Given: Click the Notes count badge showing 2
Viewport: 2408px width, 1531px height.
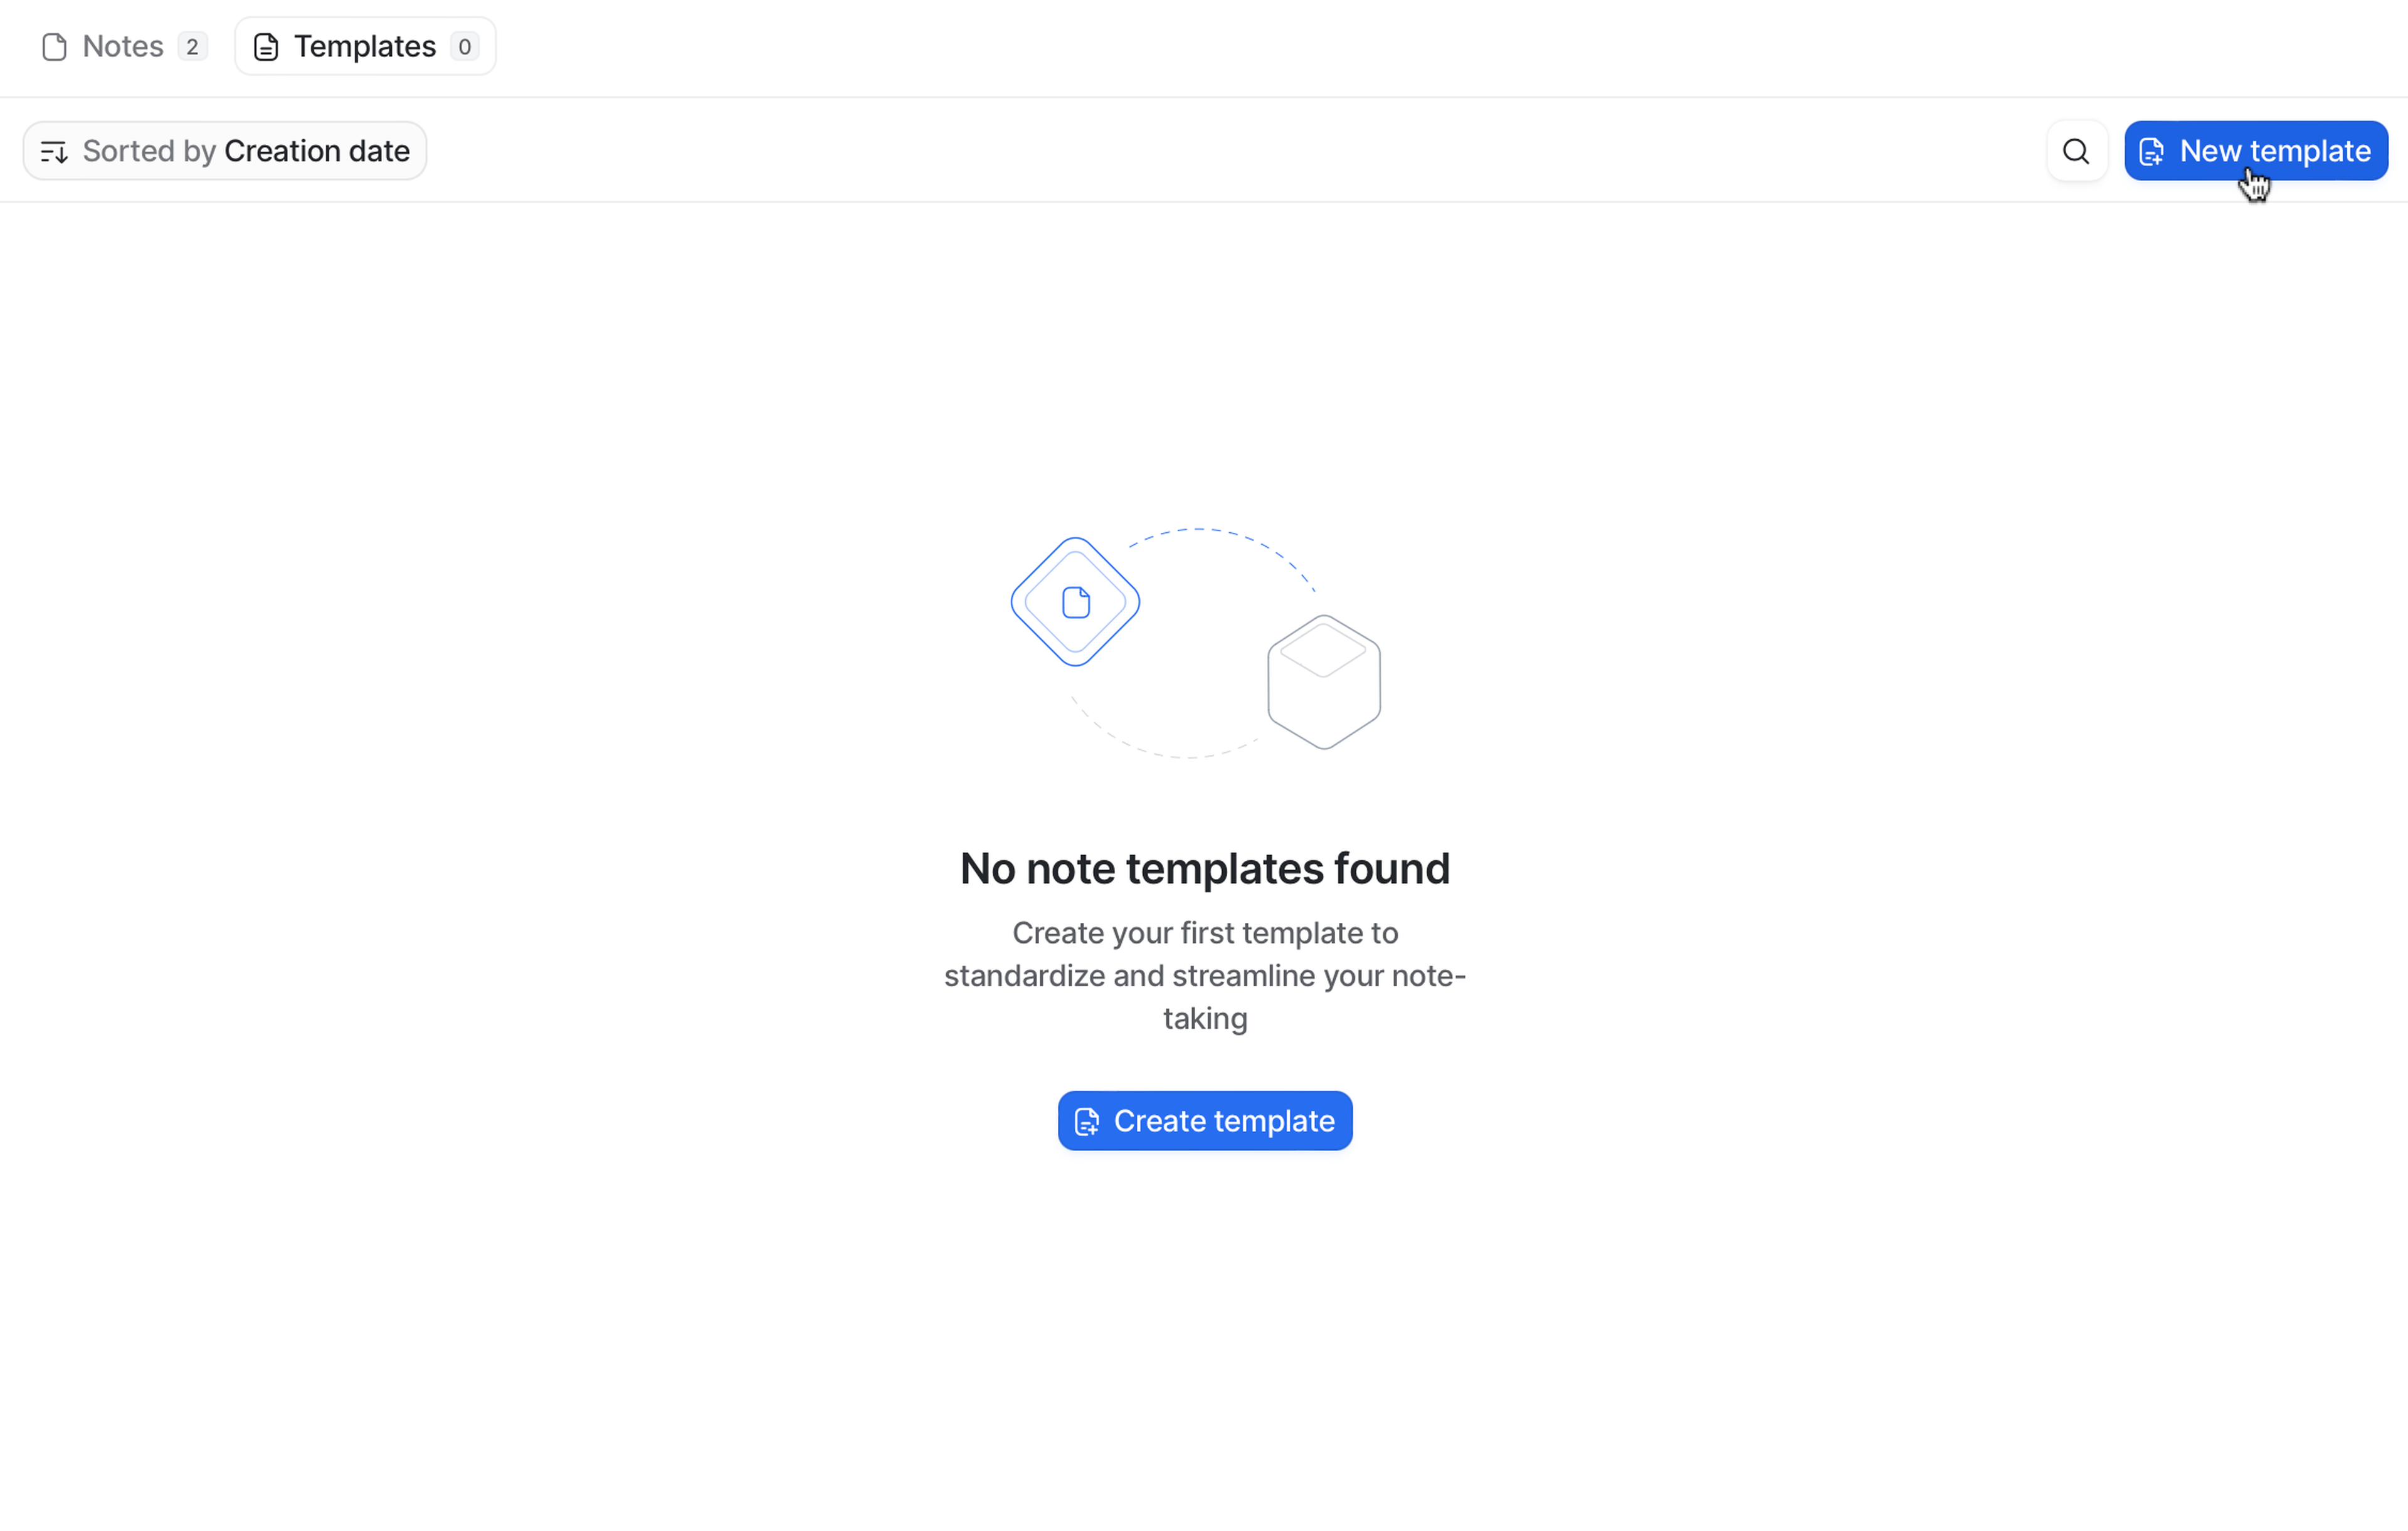Looking at the screenshot, I should 192,47.
